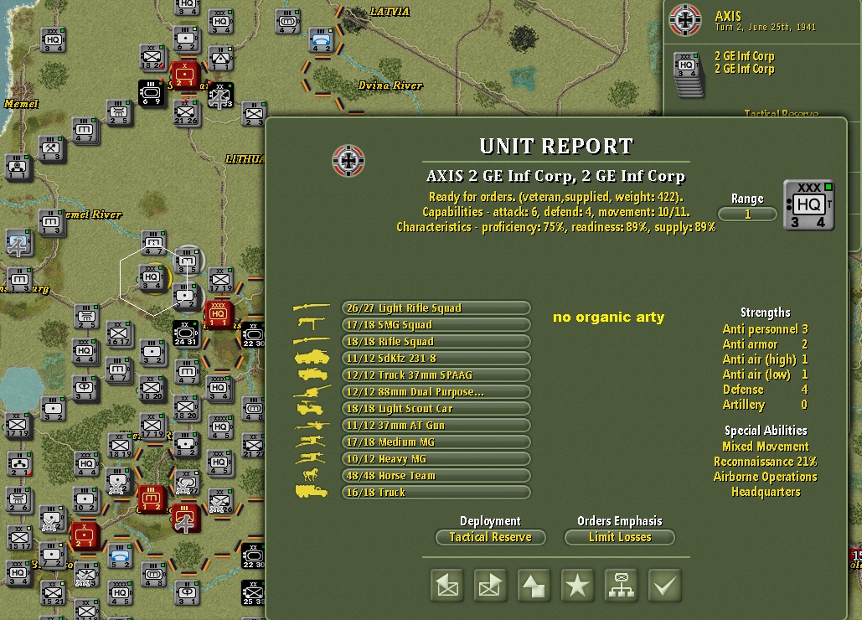Select the red Soviet XXXX HQ 1-1 counter
The image size is (862, 620).
pos(219,315)
